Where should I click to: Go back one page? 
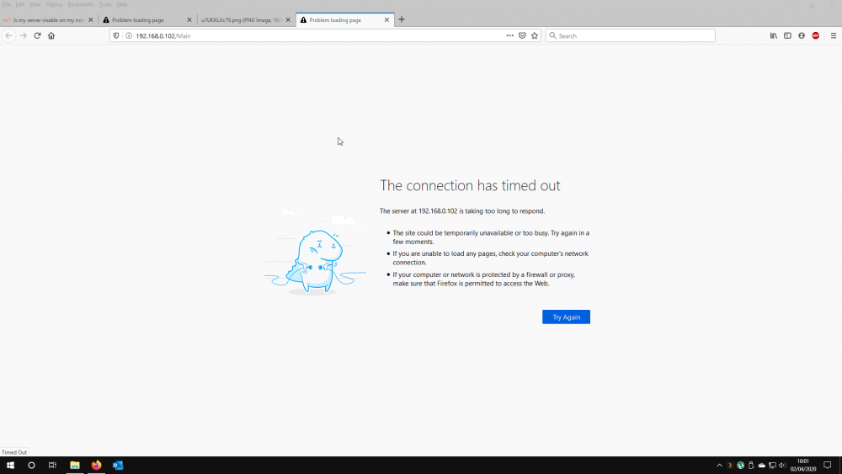[9, 36]
